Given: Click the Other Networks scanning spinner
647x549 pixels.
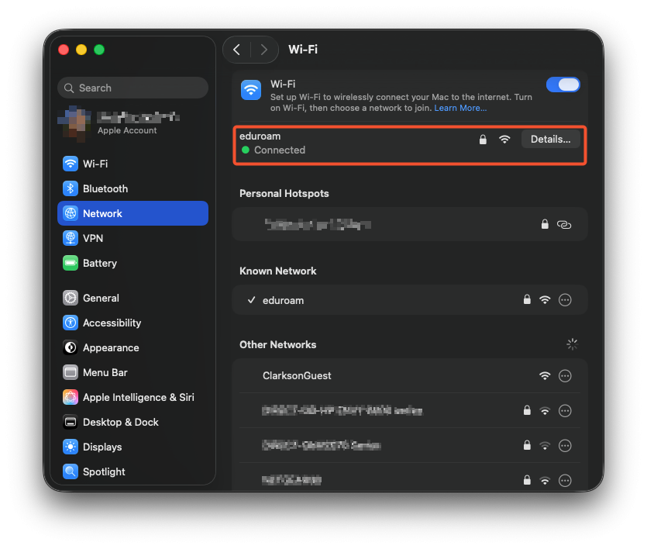Looking at the screenshot, I should tap(572, 344).
